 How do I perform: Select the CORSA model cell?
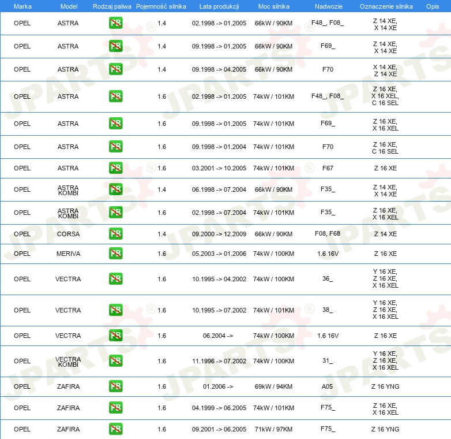click(68, 234)
